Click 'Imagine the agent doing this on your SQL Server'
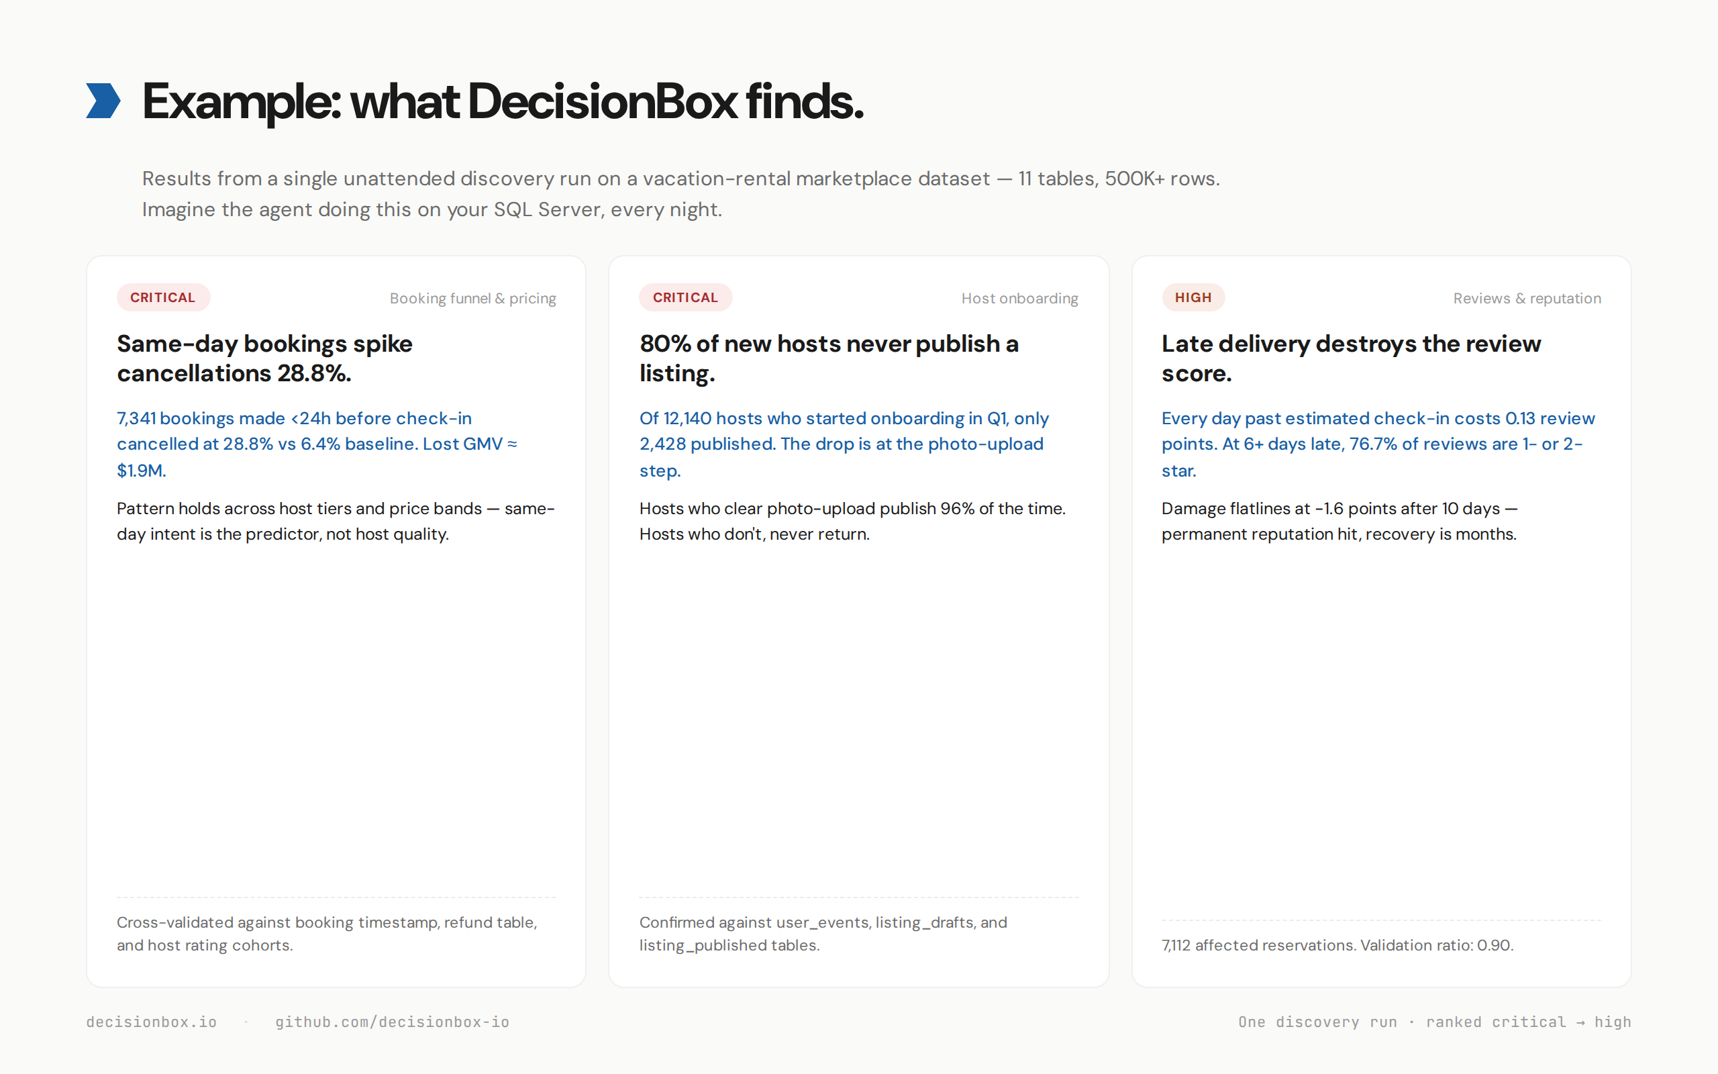The width and height of the screenshot is (1718, 1074). (432, 209)
